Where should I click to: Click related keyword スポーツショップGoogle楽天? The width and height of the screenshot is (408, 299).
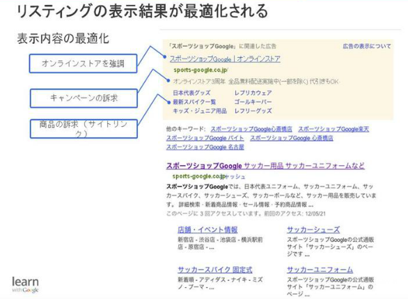[334, 129]
